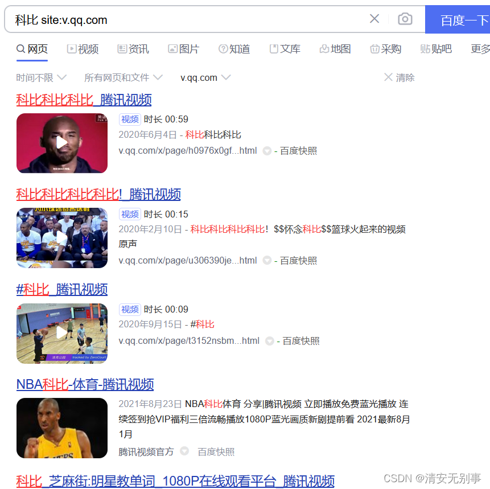Clear the search box with the X icon
Image resolution: width=490 pixels, height=489 pixels.
374,19
